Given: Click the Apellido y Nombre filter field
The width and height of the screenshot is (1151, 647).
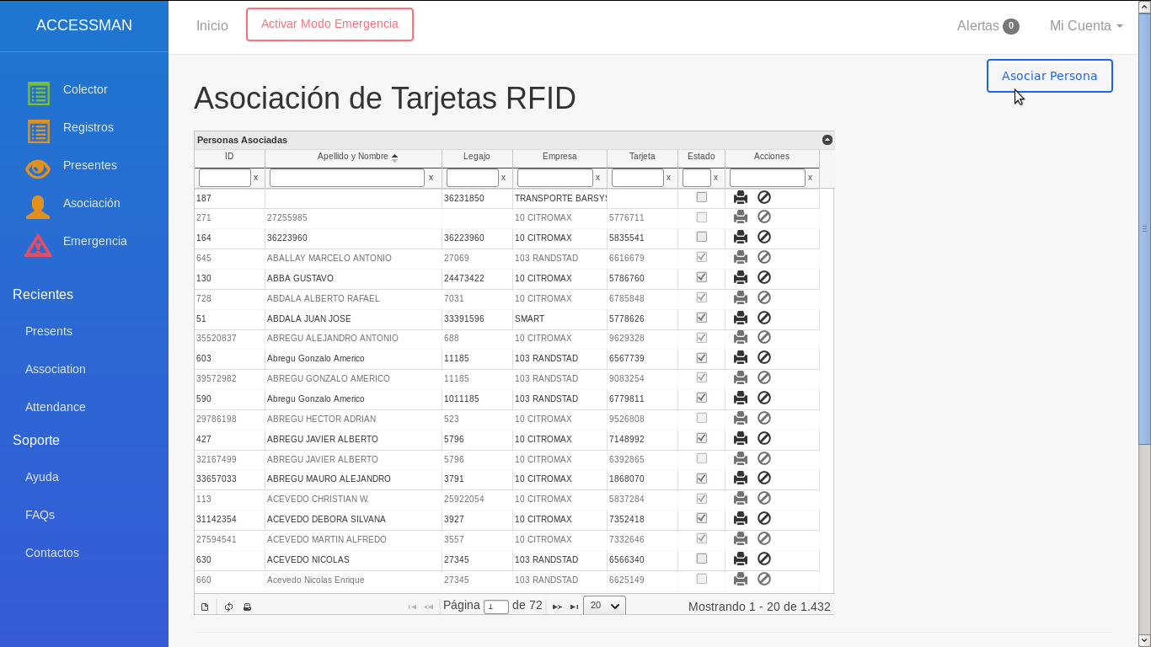Looking at the screenshot, I should (346, 178).
